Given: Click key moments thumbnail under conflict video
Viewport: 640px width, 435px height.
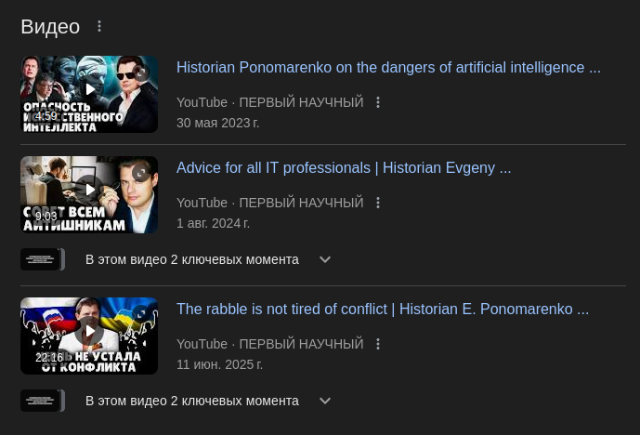Looking at the screenshot, I should click(x=43, y=401).
